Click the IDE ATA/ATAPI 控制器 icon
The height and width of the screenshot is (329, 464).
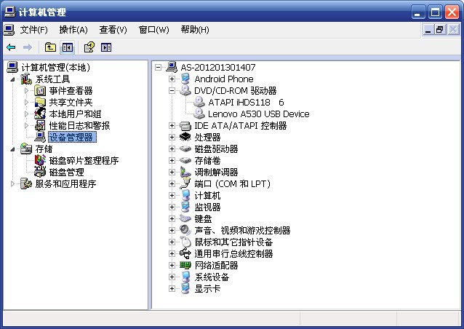click(x=185, y=126)
